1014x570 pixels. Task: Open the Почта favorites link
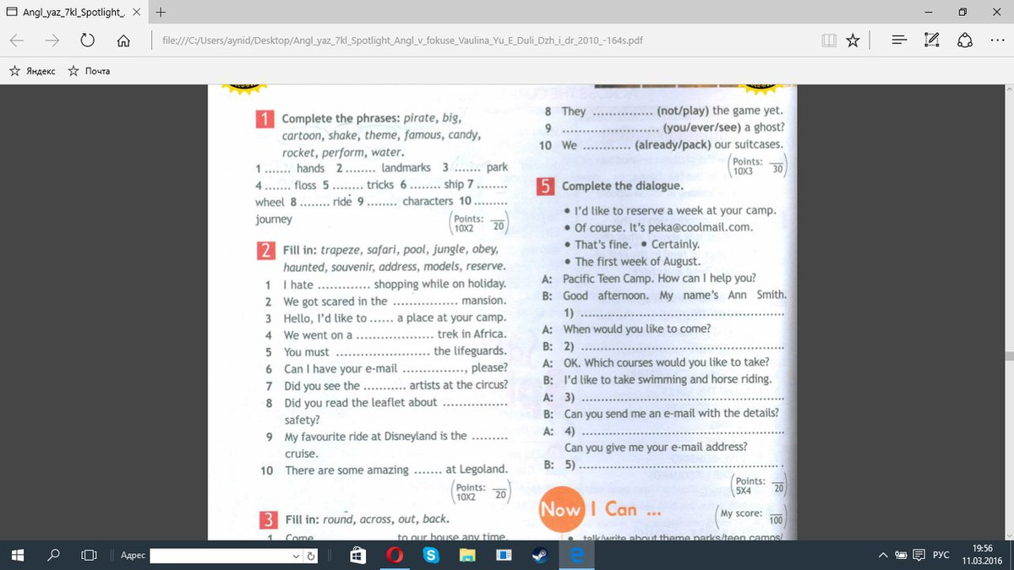[x=89, y=71]
